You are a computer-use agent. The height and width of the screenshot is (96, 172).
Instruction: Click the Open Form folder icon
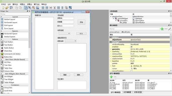point(7,7)
